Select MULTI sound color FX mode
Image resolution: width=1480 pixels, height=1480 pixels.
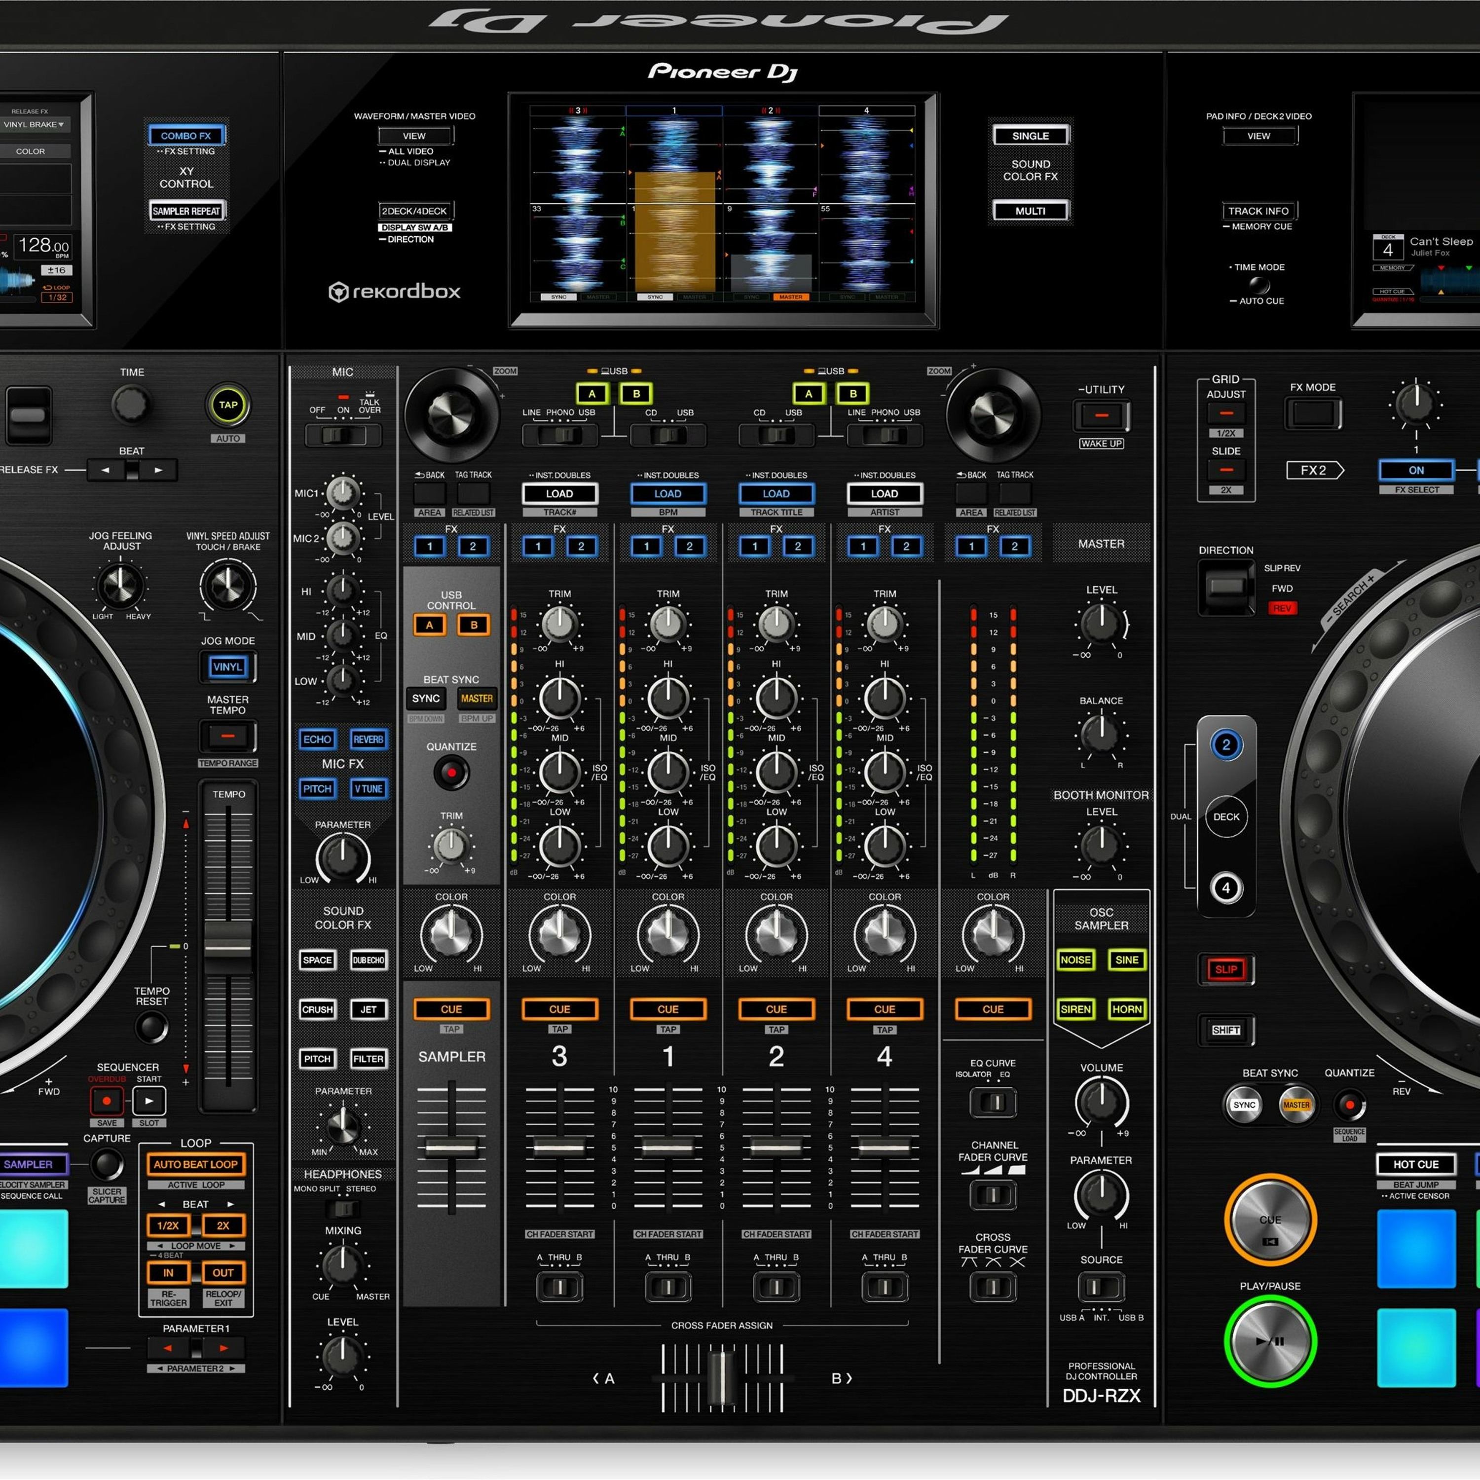(1031, 211)
